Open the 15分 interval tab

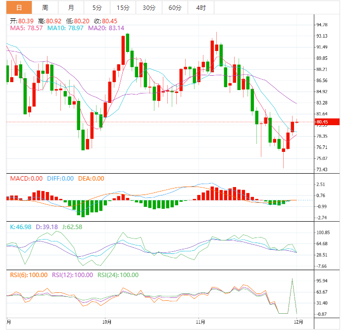(123, 7)
